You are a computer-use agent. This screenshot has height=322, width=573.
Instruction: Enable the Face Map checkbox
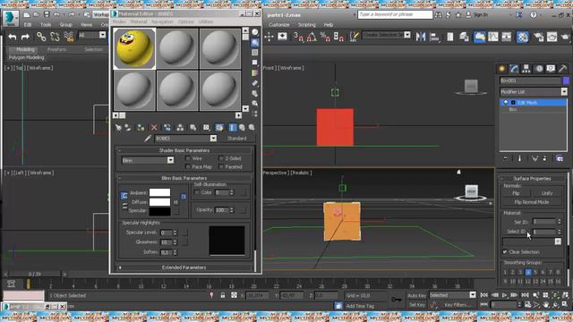(188, 167)
